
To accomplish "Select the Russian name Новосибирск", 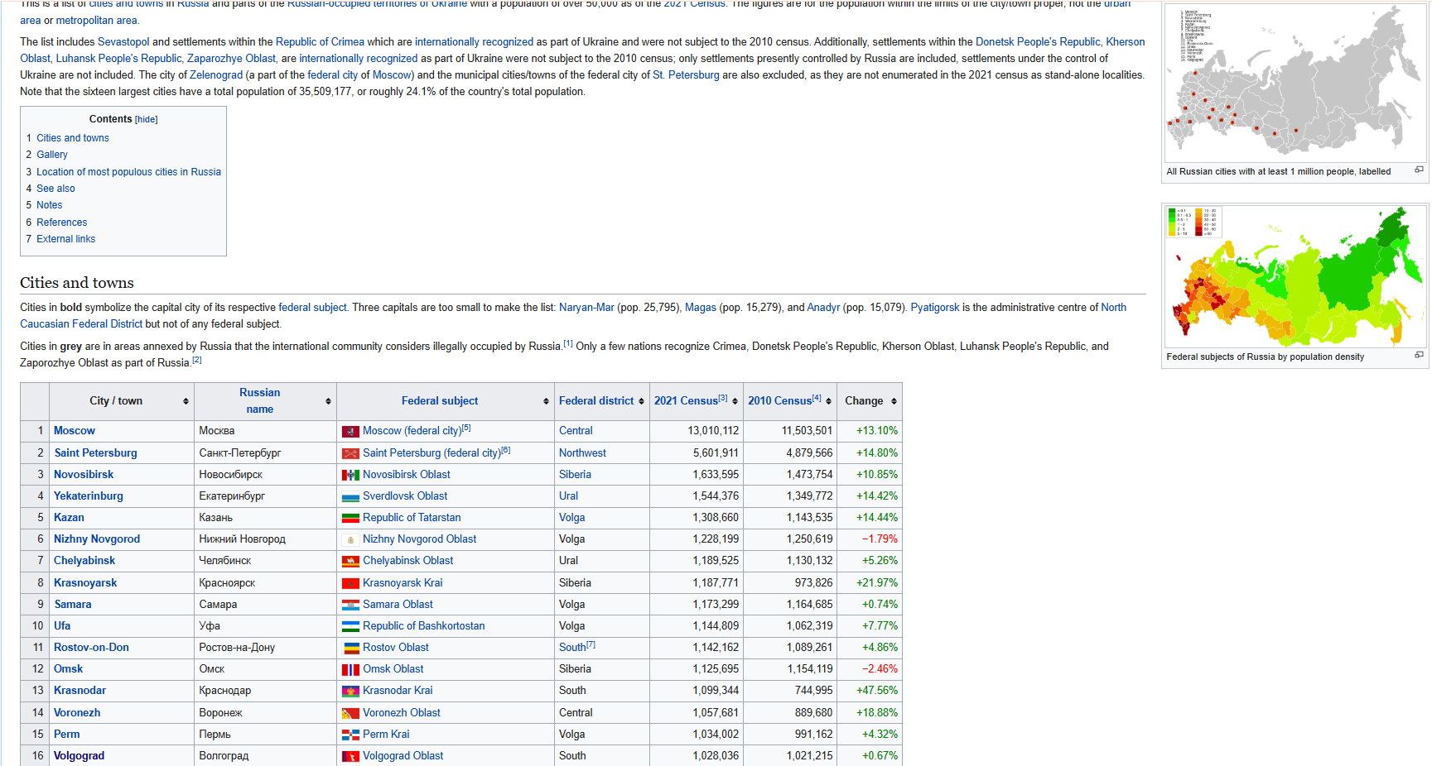I will tap(231, 475).
